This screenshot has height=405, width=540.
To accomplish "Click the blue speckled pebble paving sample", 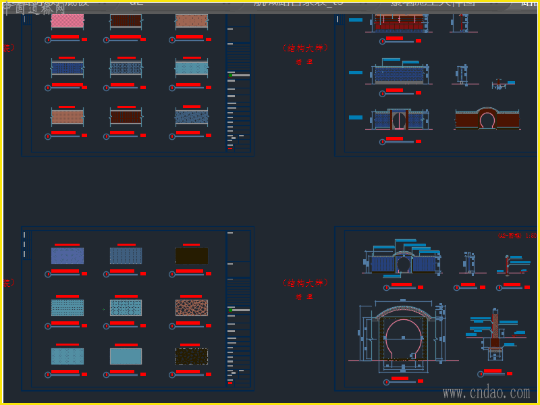I will pos(191,117).
